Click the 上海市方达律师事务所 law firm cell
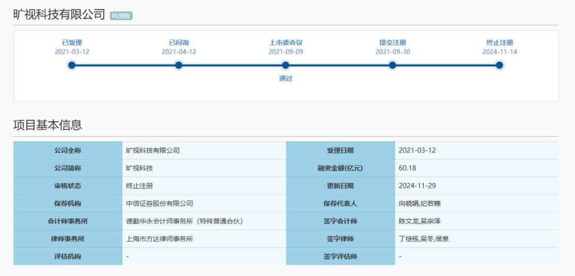Screen dimensions: 575x276 204,239
